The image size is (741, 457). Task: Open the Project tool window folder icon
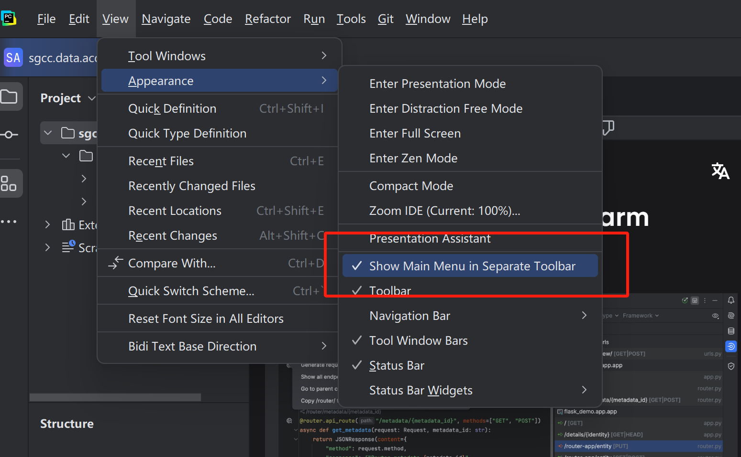[x=9, y=97]
